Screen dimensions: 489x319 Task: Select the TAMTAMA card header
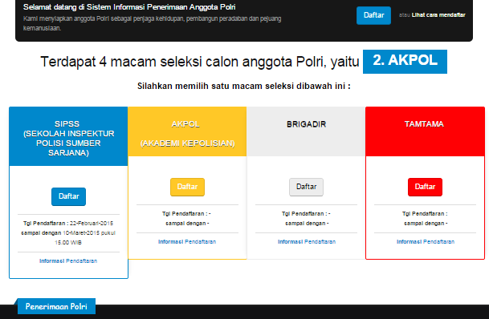[x=425, y=131]
